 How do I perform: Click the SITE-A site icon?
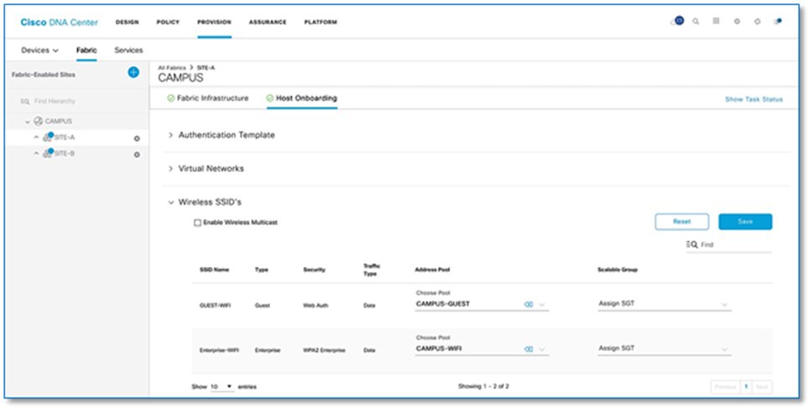click(48, 137)
